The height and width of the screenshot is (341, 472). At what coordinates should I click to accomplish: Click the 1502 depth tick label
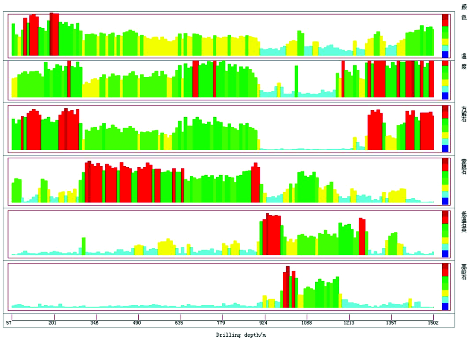tap(433, 323)
